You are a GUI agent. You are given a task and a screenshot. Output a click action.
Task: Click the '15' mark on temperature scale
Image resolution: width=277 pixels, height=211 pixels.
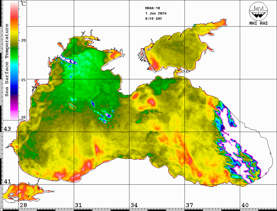click(23, 80)
